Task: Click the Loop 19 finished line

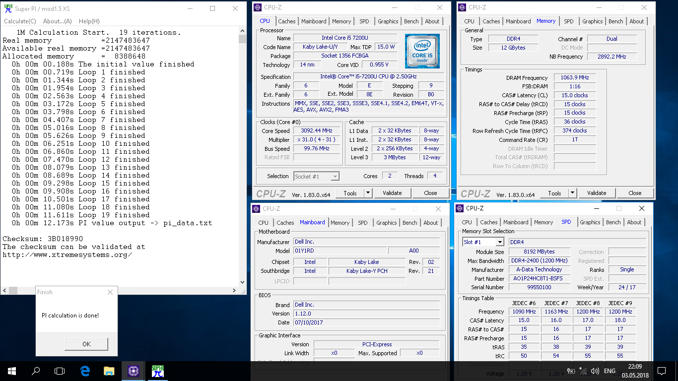Action: 81,215
